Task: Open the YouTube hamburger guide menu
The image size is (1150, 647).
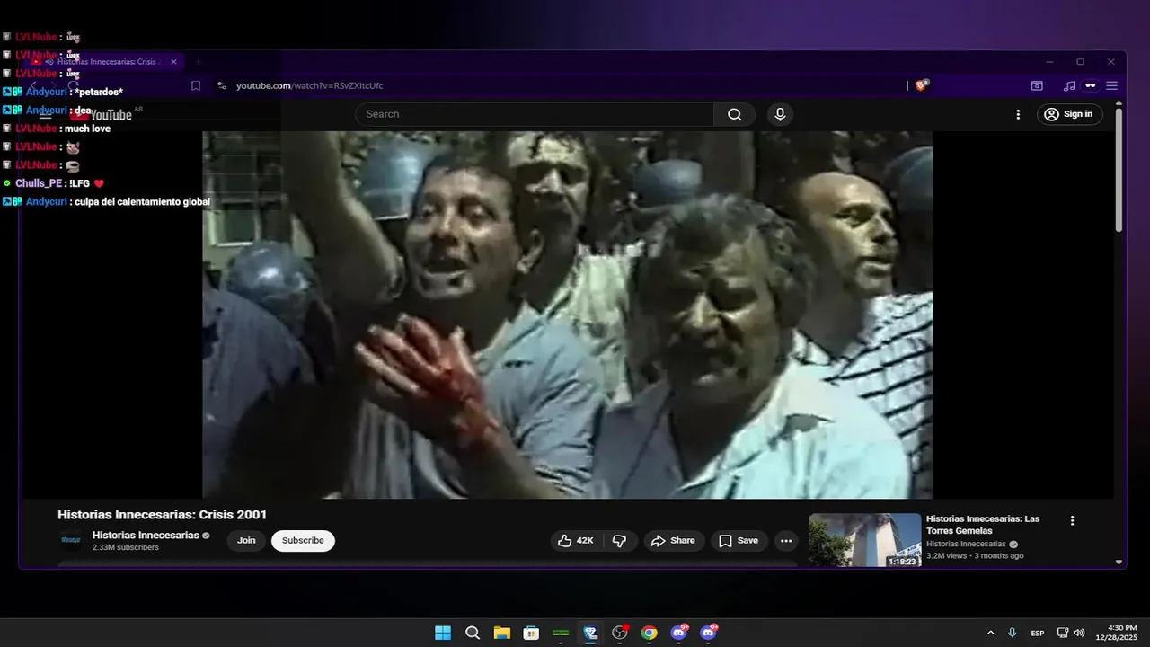Action: pyautogui.click(x=45, y=114)
